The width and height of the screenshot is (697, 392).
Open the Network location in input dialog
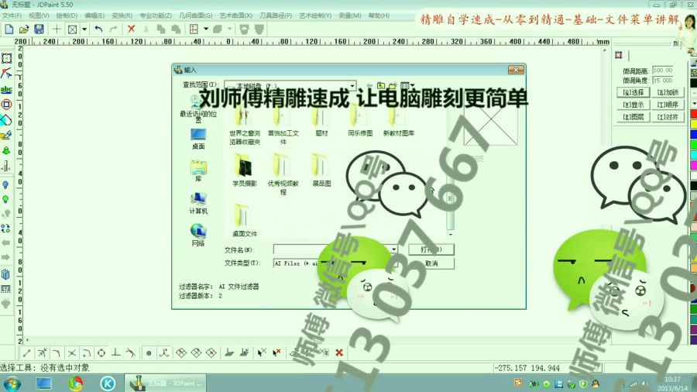(x=198, y=235)
